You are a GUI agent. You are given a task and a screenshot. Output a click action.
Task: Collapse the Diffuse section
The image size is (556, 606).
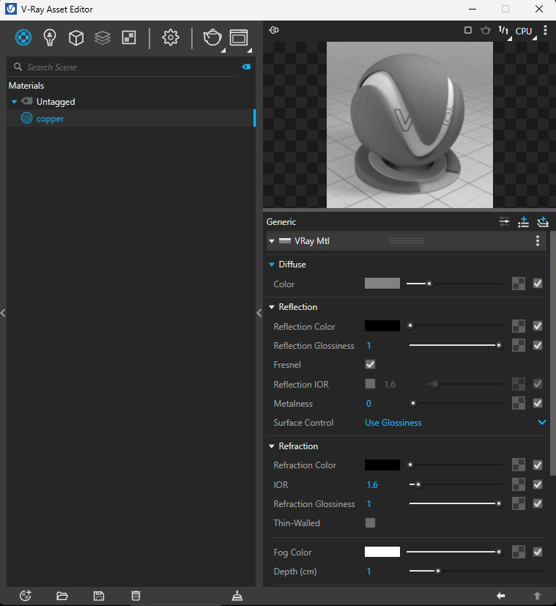[272, 265]
